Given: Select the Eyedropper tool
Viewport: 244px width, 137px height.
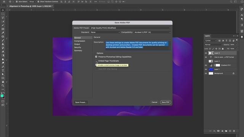Looking at the screenshot, I should [3, 33].
